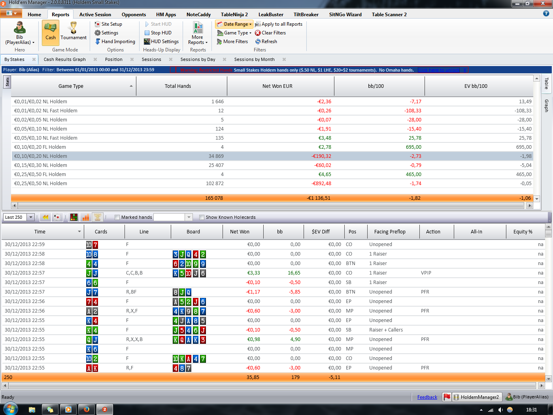Click the rewind replay hands icon
The image size is (553, 415).
tap(46, 217)
